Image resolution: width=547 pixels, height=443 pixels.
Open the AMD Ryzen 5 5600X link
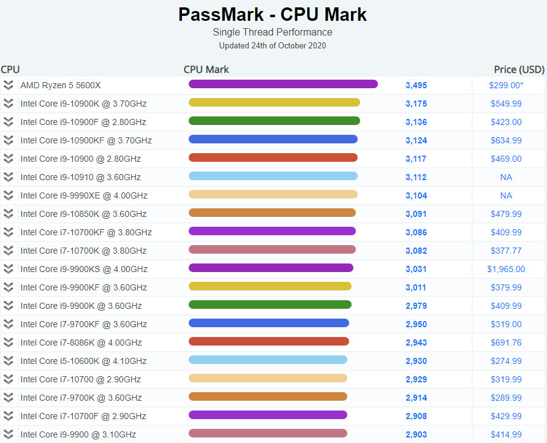click(x=60, y=85)
